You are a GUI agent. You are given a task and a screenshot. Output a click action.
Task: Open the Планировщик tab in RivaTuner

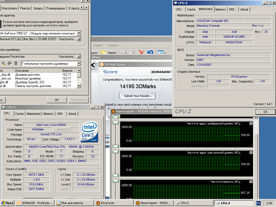[56, 8]
